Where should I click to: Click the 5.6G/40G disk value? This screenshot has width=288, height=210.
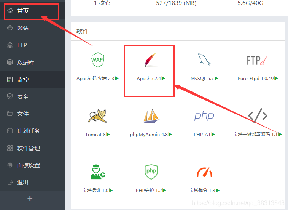click(x=250, y=3)
